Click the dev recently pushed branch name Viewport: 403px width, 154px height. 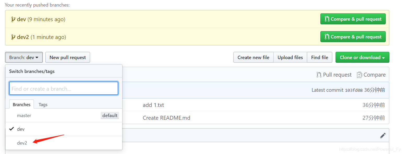pyautogui.click(x=21, y=19)
